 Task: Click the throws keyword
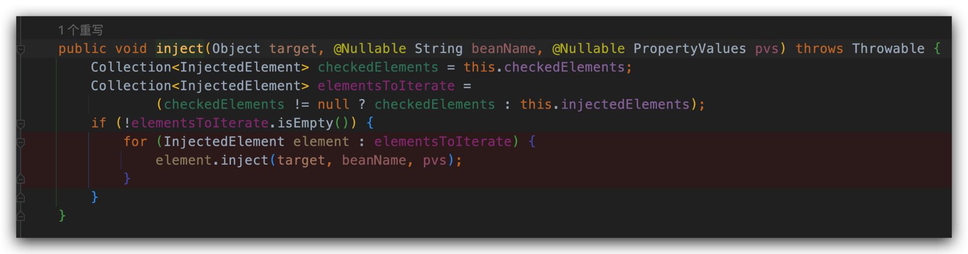point(819,49)
